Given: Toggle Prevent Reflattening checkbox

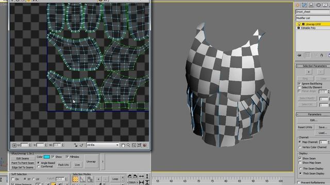Looking at the screenshot, I should point(299,182).
